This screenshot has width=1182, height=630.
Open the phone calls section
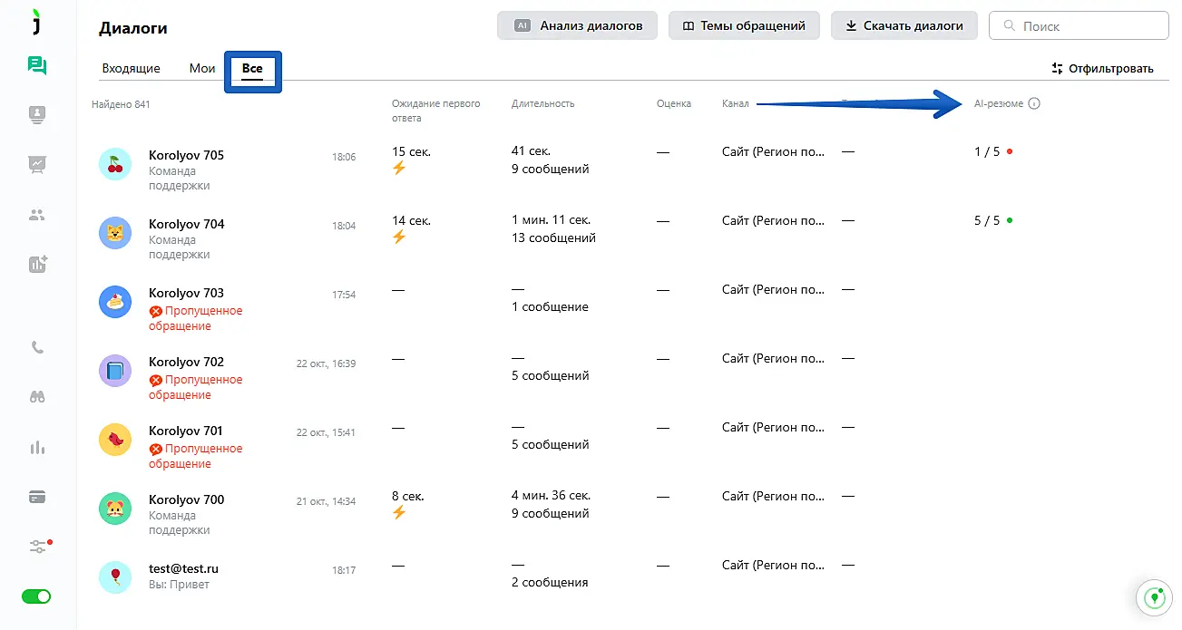tap(37, 347)
